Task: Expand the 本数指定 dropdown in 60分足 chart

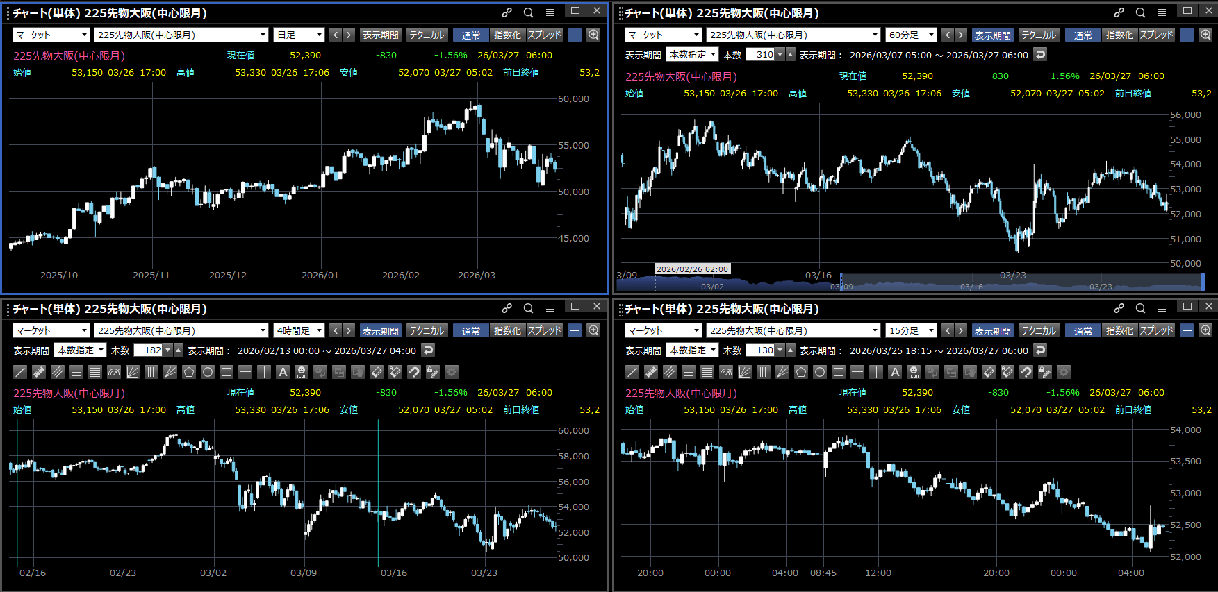Action: [692, 54]
